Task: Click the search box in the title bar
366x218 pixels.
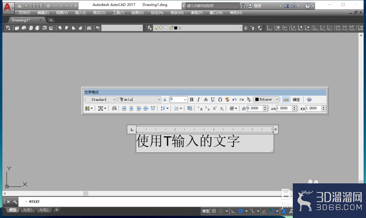Action: 212,6
